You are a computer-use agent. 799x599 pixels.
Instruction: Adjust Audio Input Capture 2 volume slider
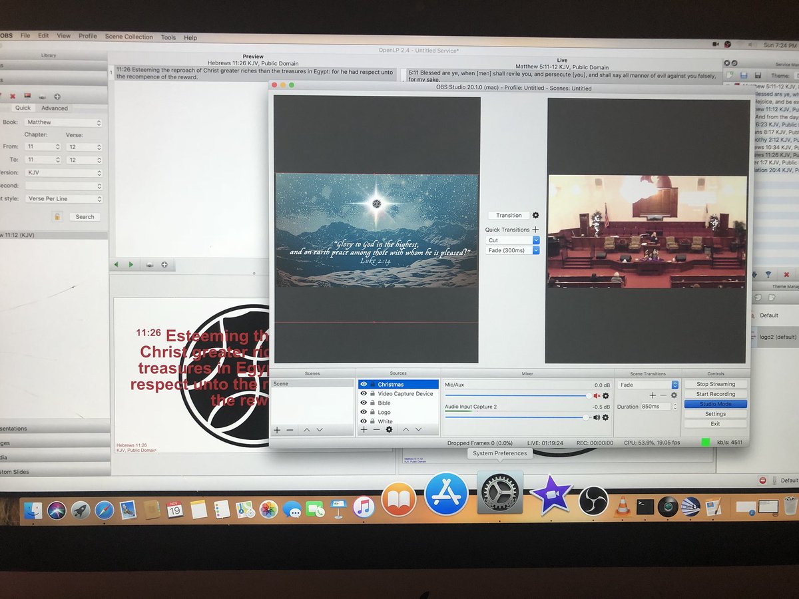point(518,417)
